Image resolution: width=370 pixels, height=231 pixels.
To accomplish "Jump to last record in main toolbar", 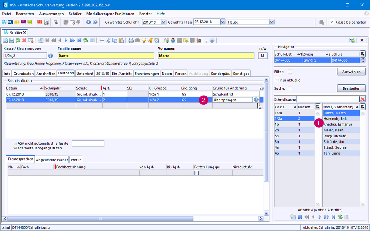I will click(x=79, y=40).
